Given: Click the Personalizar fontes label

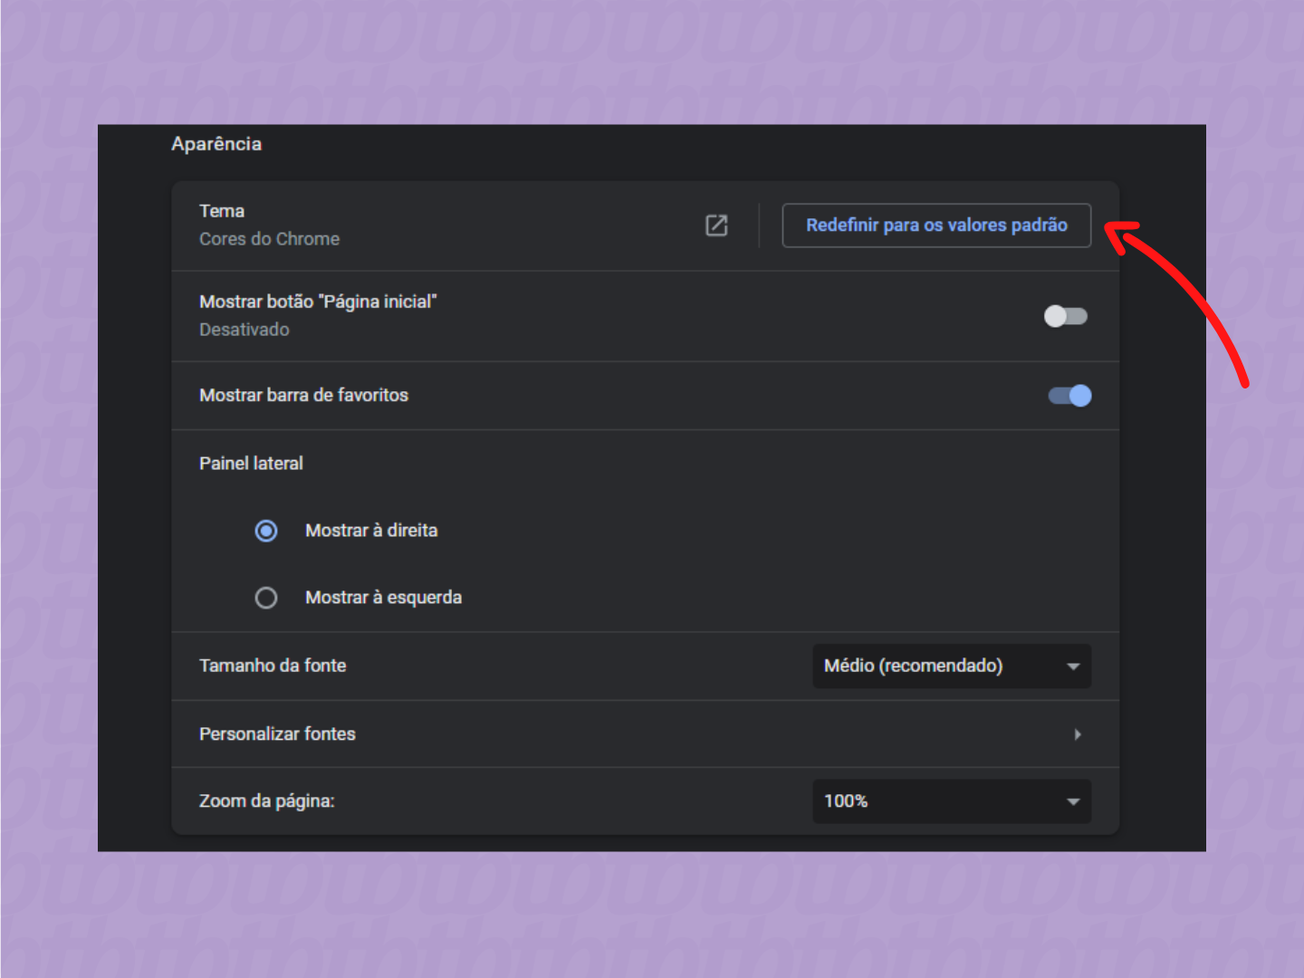Looking at the screenshot, I should click(x=277, y=734).
